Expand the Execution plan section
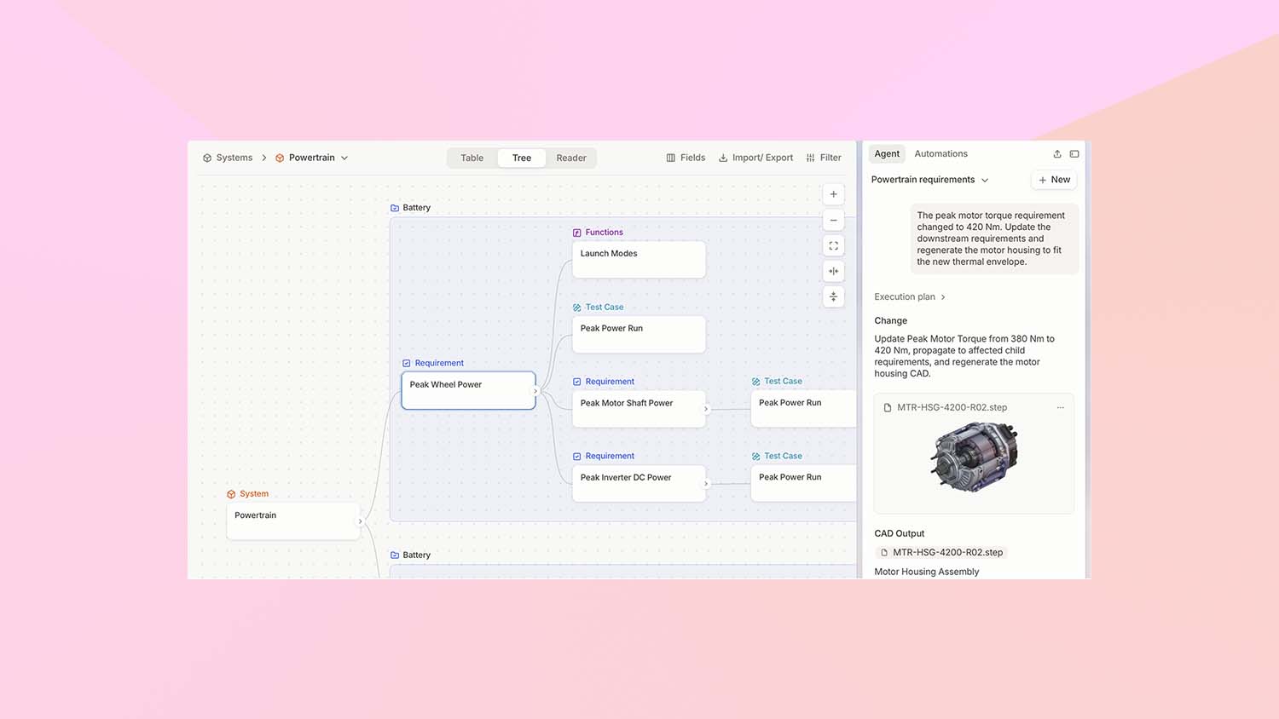Screen dimensions: 1279x719 coord(910,296)
